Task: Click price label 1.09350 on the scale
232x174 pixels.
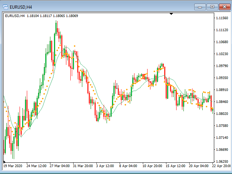Action: pos(222,78)
